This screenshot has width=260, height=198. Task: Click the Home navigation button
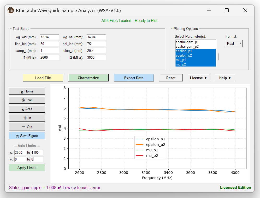pos(27,91)
